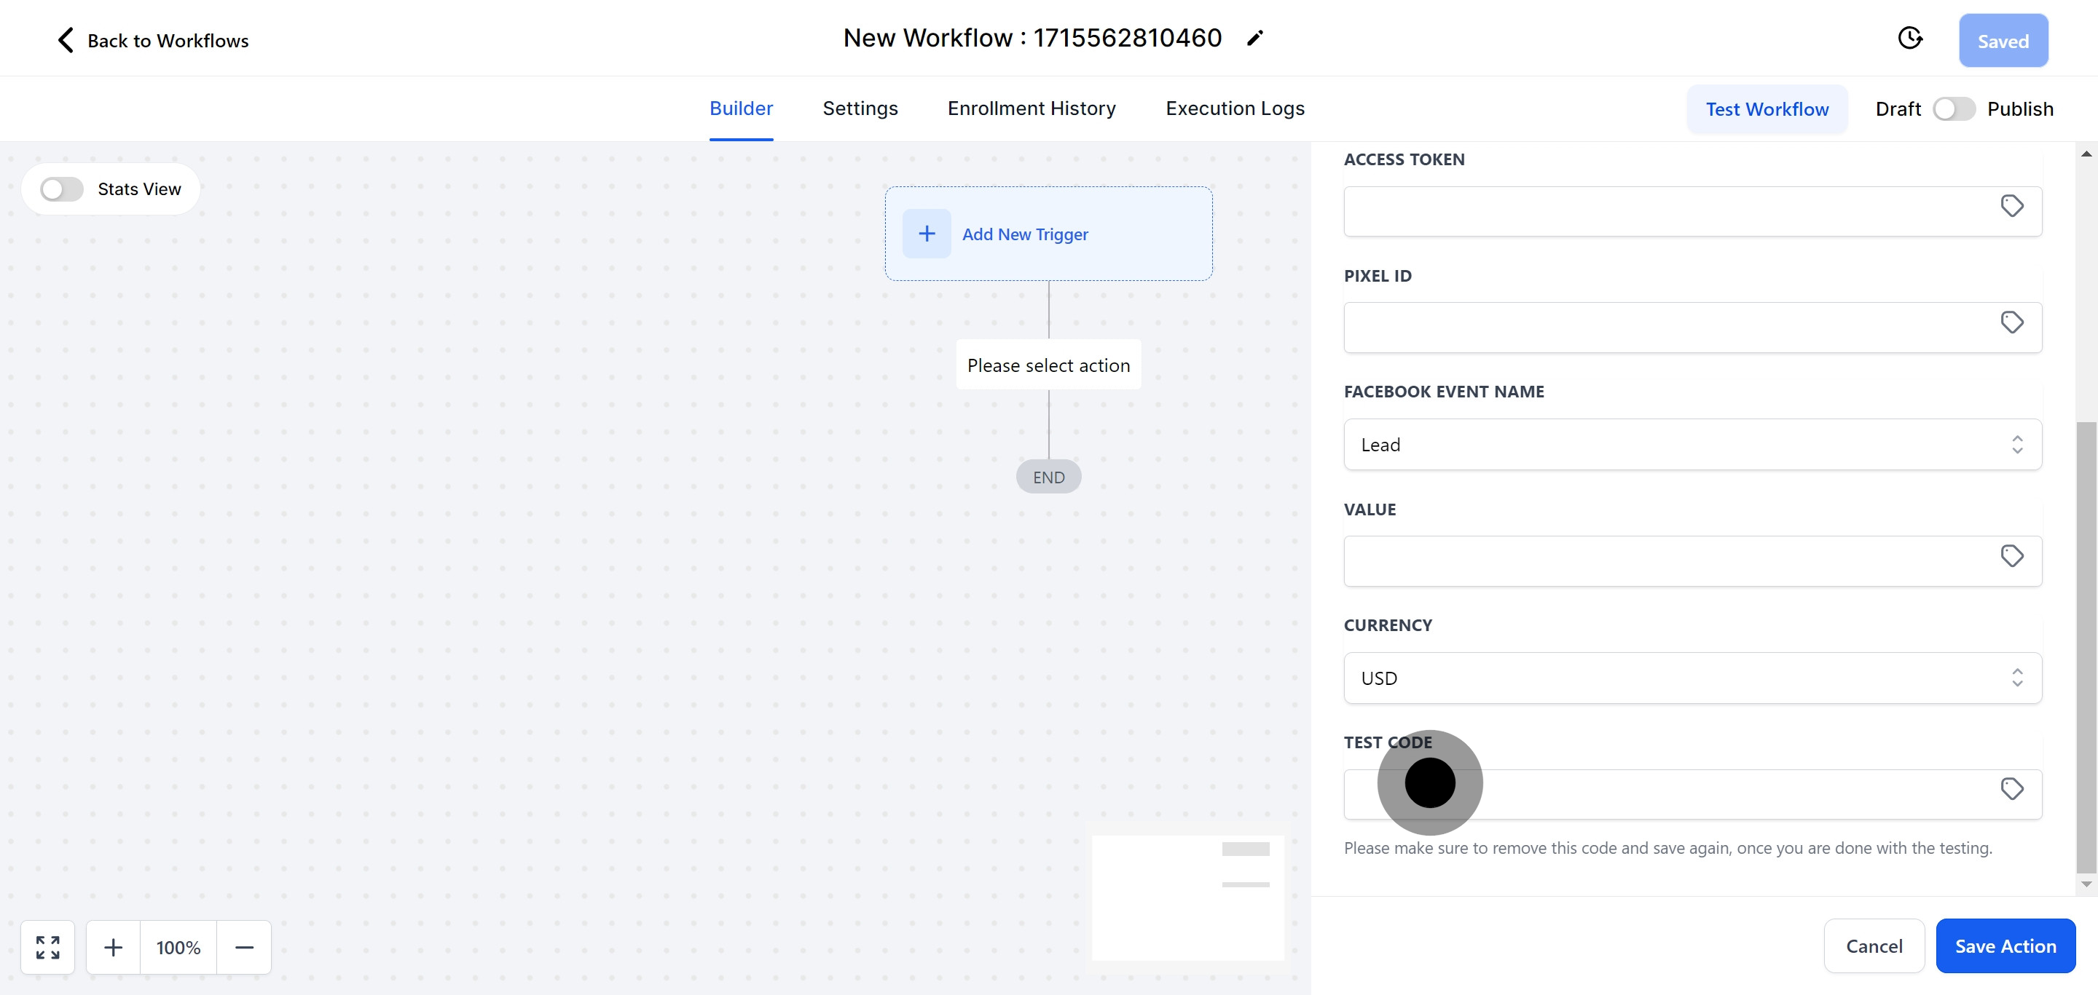
Task: Open the Facebook Event Name dropdown showing Lead
Action: click(x=1692, y=444)
